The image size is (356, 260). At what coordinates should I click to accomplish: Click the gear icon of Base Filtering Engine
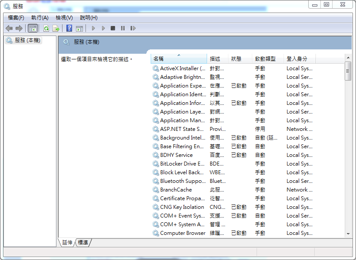pyautogui.click(x=155, y=146)
